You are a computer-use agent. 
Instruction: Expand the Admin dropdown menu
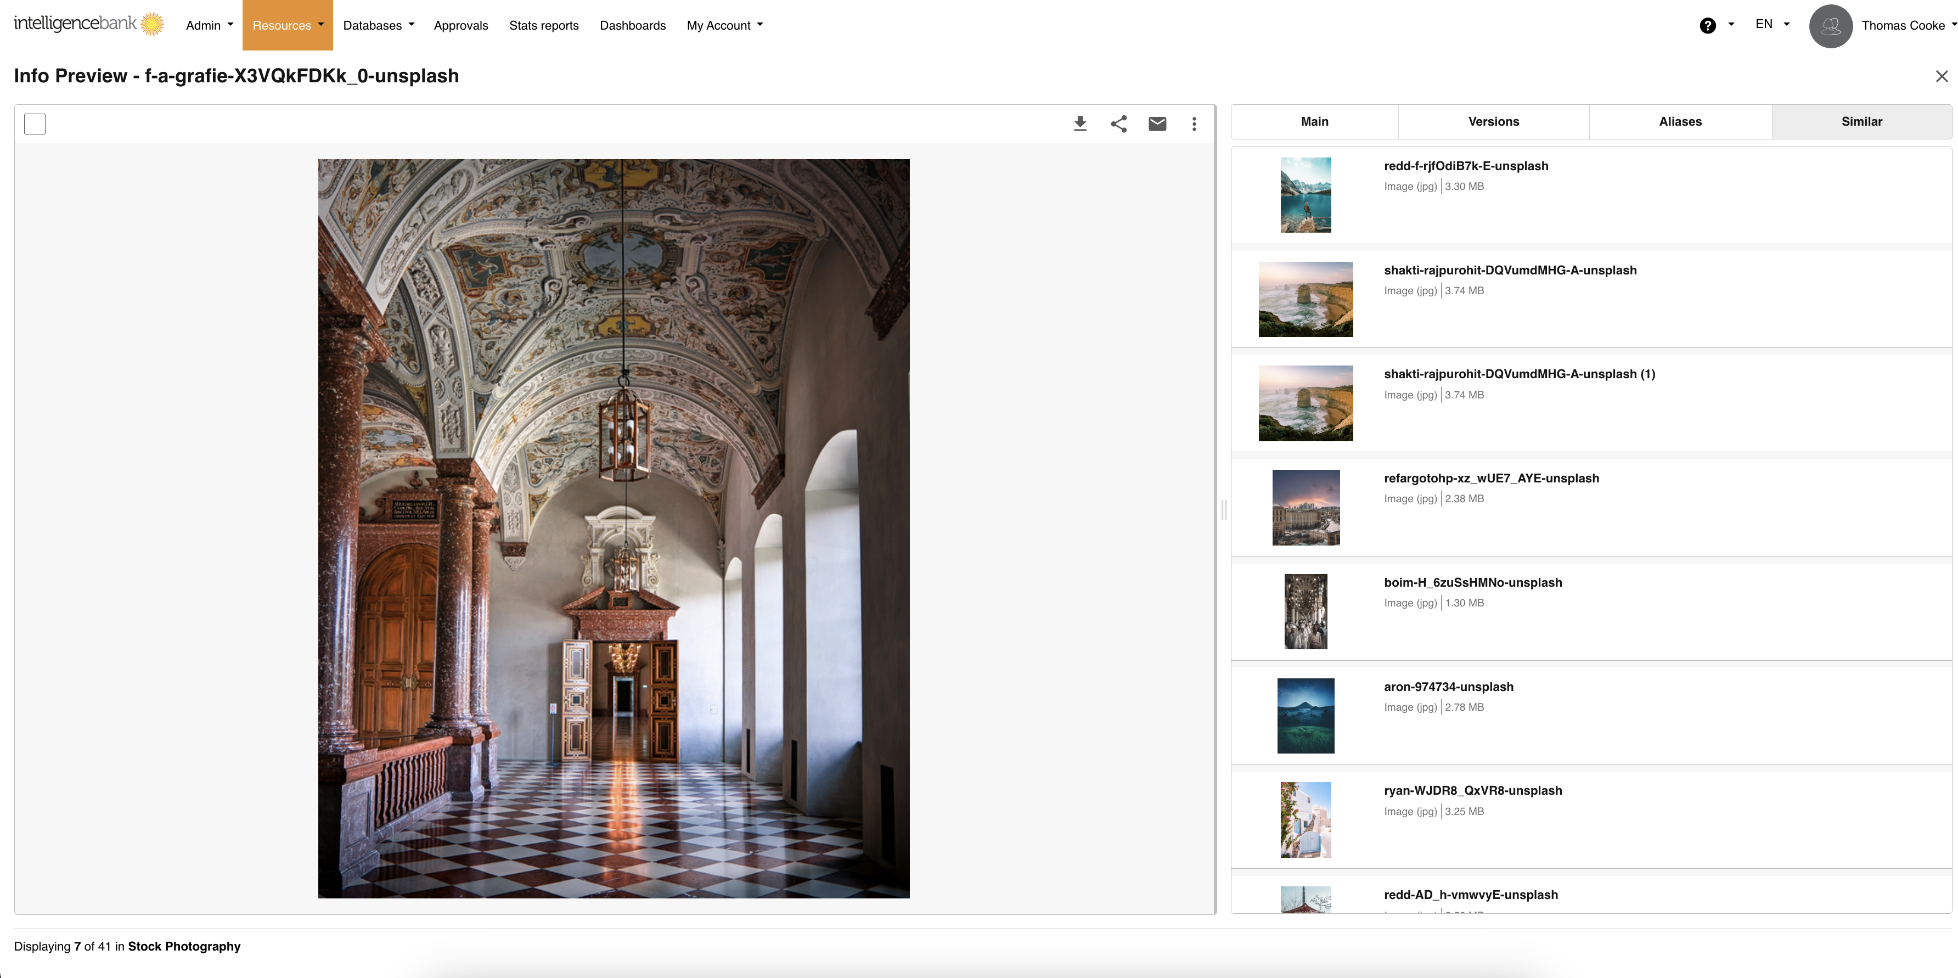point(209,25)
